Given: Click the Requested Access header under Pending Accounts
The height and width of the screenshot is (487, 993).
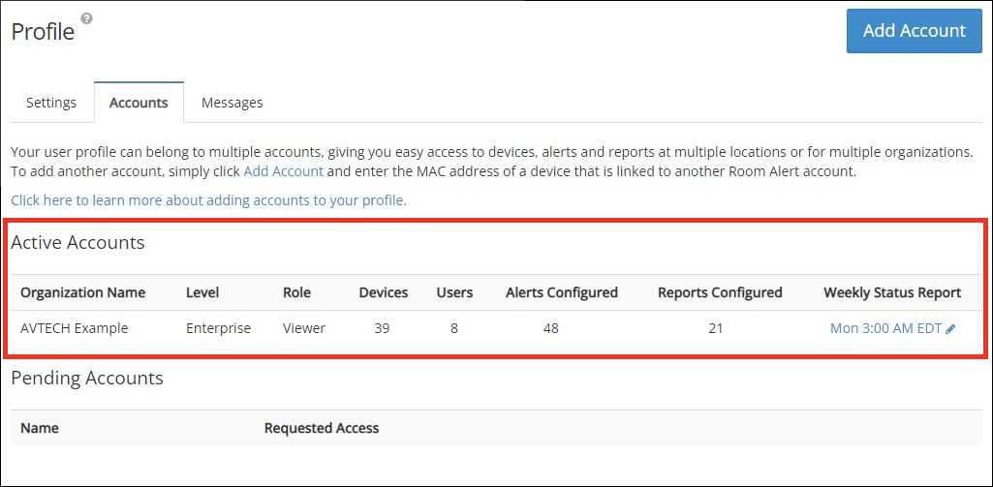Looking at the screenshot, I should pos(322,428).
